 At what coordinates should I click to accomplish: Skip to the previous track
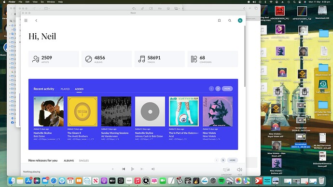124,169
